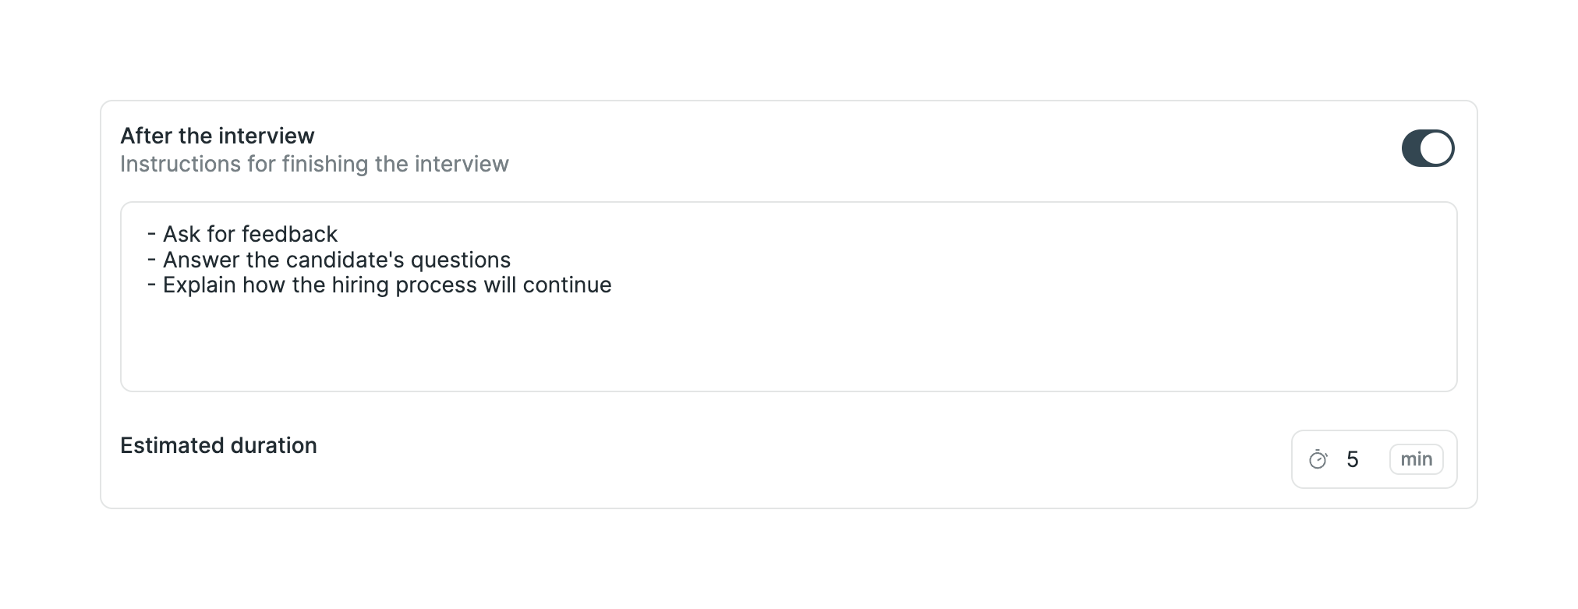Click the word "continue" in the instructions
Image resolution: width=1578 pixels, height=609 pixels.
pyautogui.click(x=567, y=285)
